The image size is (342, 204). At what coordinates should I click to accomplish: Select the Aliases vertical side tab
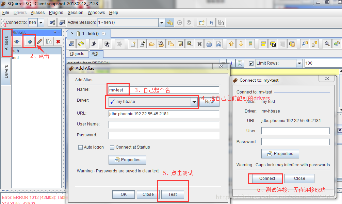coord(6,43)
